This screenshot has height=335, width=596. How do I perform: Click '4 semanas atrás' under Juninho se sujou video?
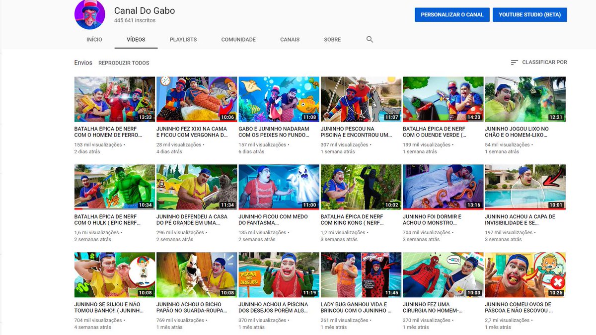tap(93, 328)
